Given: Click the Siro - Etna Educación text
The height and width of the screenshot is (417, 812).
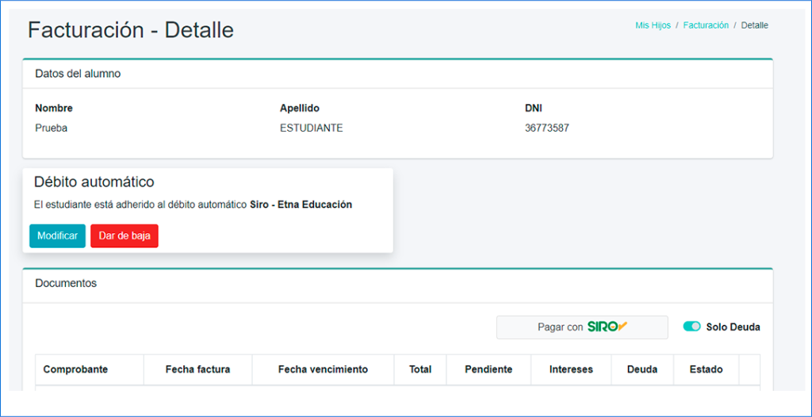Looking at the screenshot, I should pos(301,205).
